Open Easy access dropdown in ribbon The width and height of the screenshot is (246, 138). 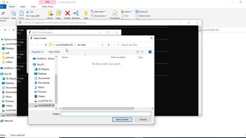pyautogui.click(x=99, y=16)
